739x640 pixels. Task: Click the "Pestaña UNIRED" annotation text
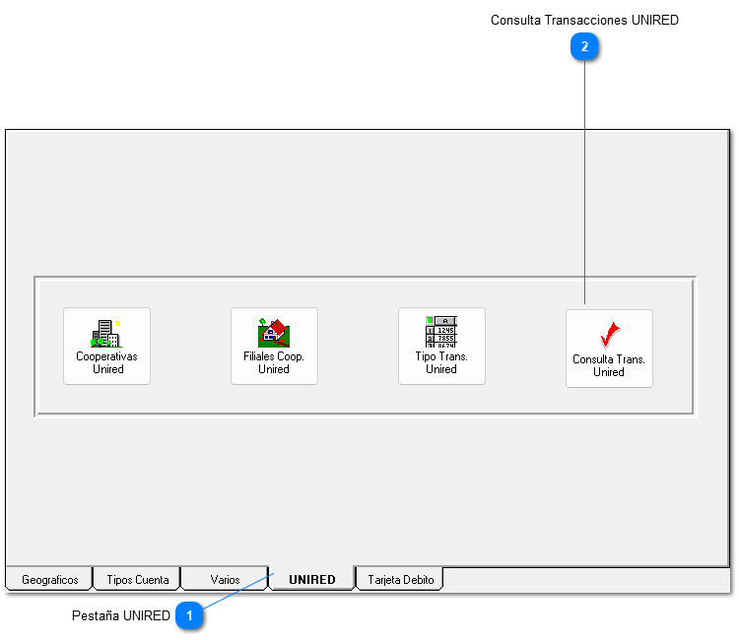(120, 616)
